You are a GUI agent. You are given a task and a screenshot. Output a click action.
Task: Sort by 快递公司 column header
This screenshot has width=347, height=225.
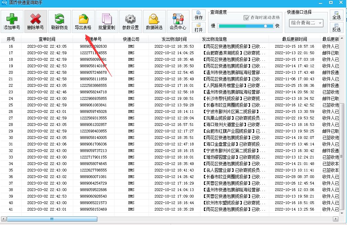click(131, 39)
